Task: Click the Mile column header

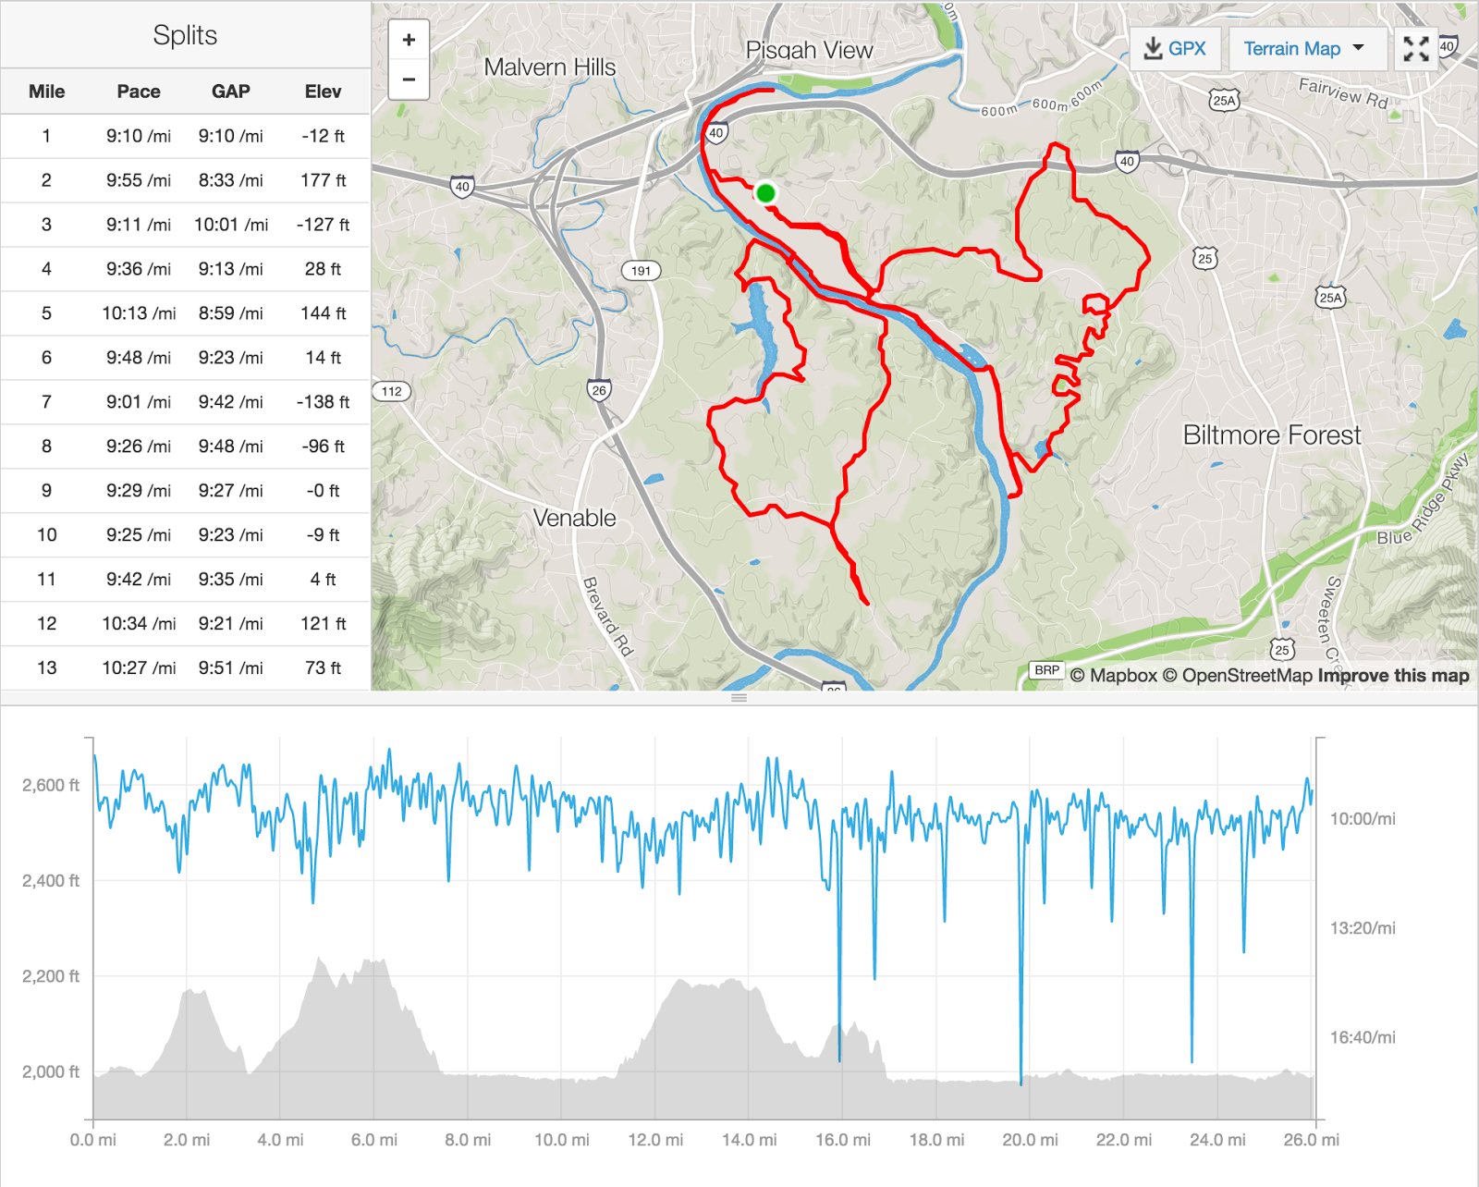Action: [47, 92]
